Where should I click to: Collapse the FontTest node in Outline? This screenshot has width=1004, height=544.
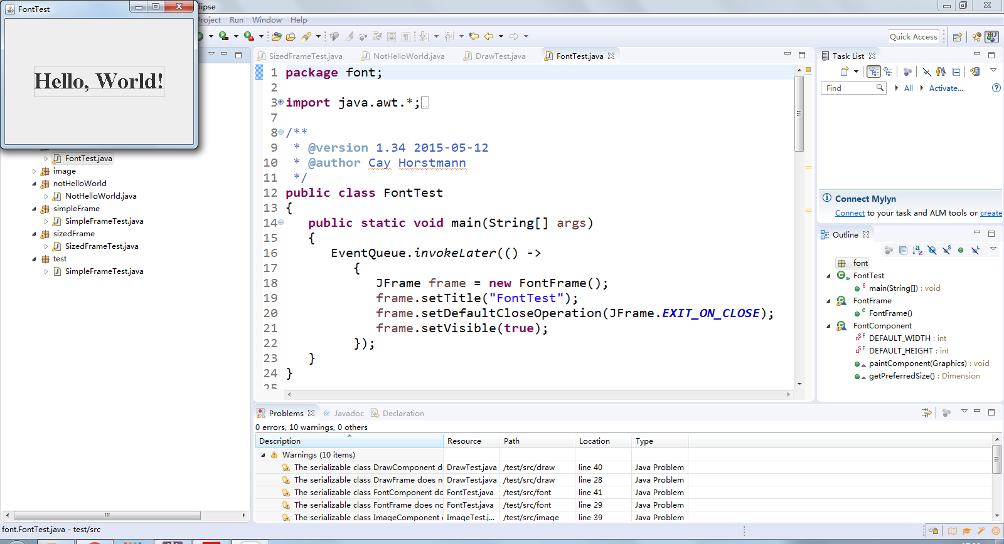tap(828, 276)
